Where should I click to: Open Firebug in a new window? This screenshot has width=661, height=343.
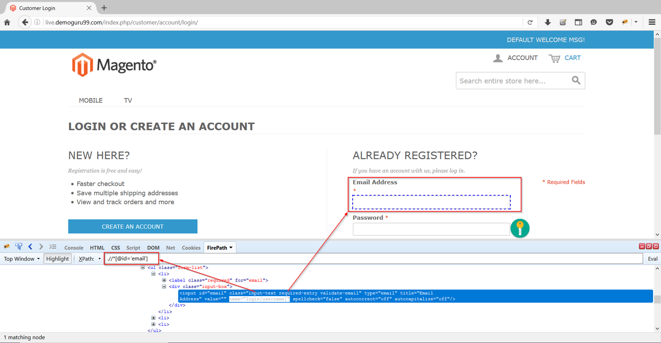pos(649,247)
